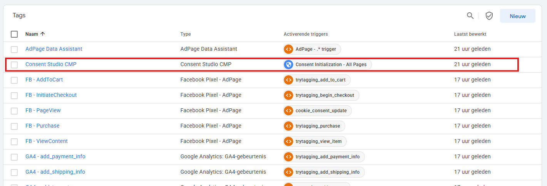Click the Nieuw button
This screenshot has width=547, height=186.
tap(517, 16)
